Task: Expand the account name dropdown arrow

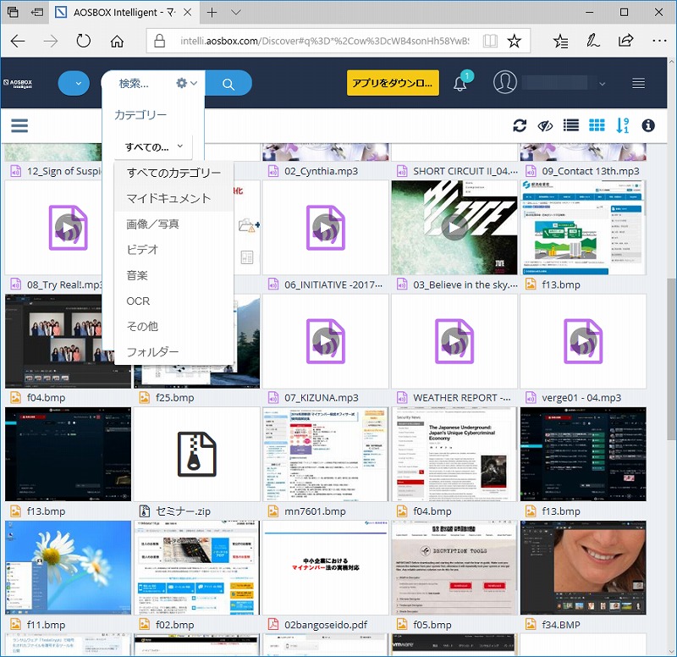Action: coord(602,83)
